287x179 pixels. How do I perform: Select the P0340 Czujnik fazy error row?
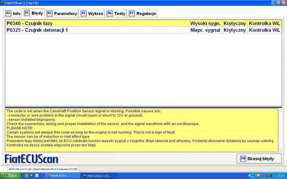point(143,23)
